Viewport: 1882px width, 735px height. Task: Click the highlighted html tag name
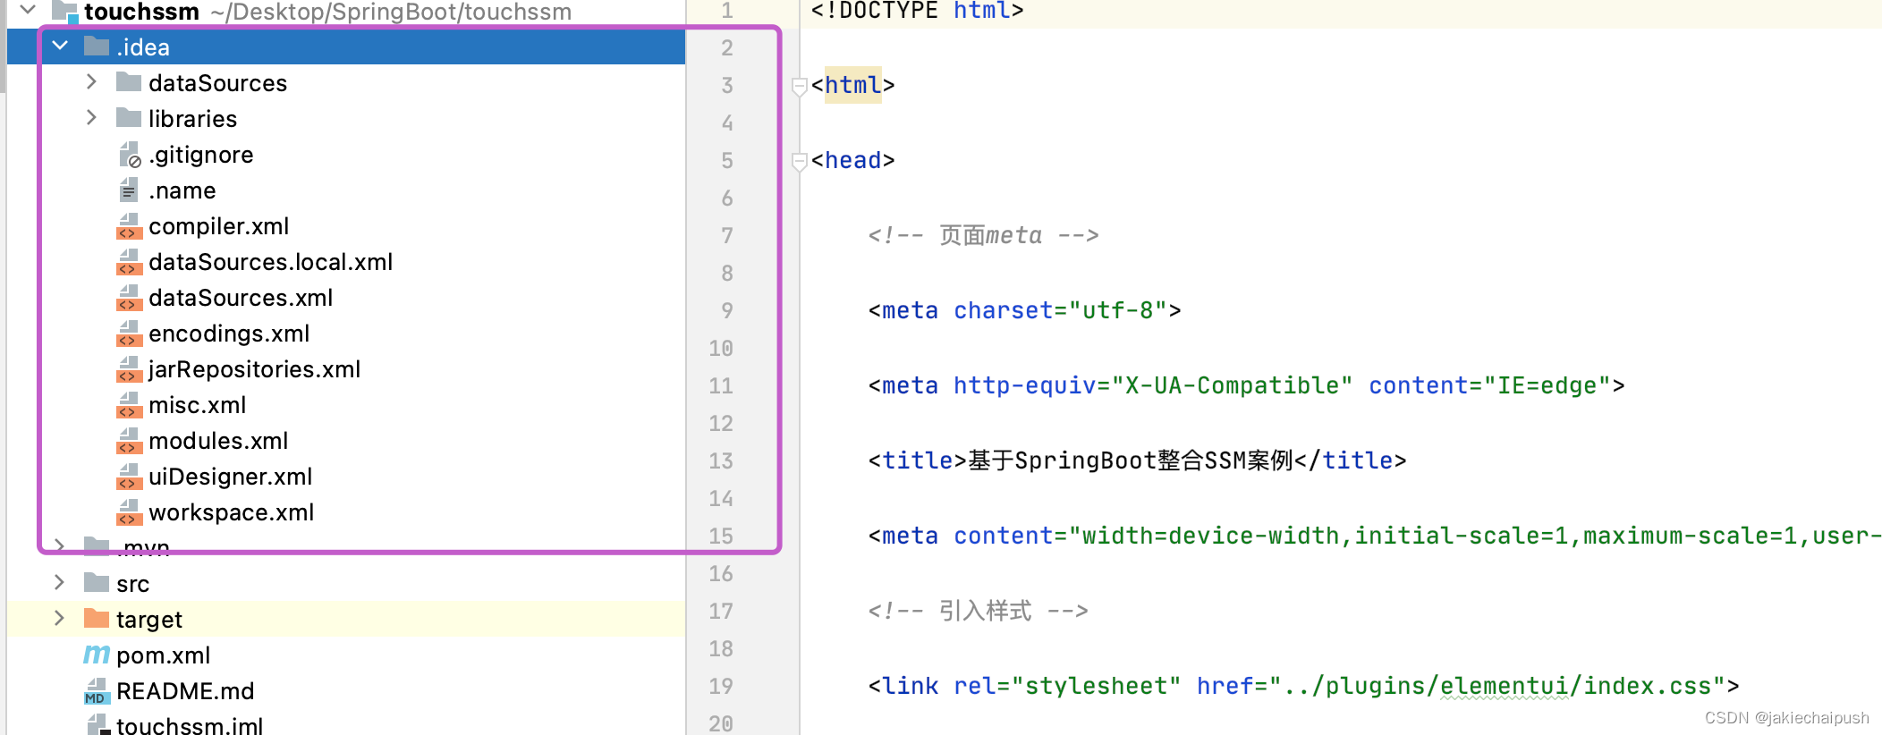pos(852,86)
